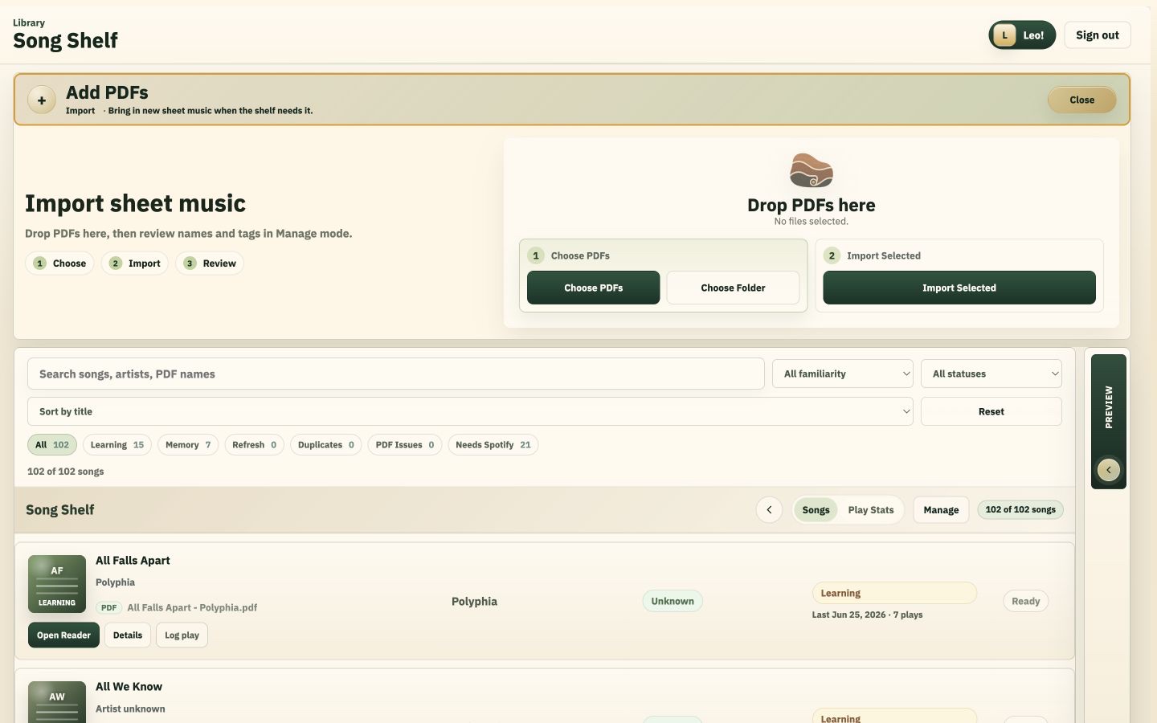Click the back chevron beside the Songs tab
This screenshot has width=1157, height=723.
pyautogui.click(x=769, y=509)
